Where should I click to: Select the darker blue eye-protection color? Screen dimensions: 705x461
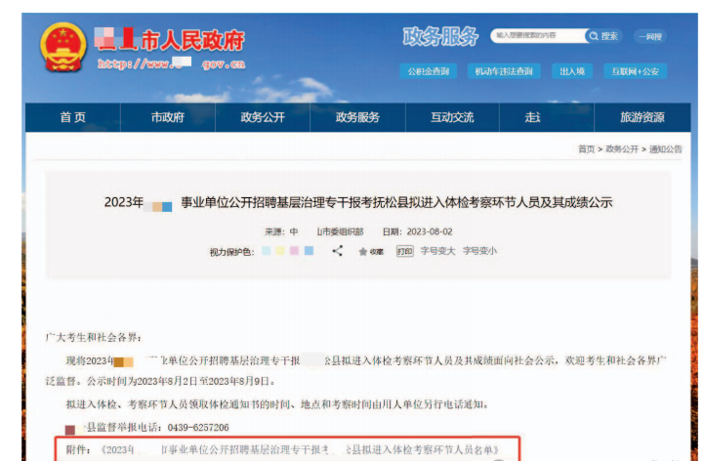pos(309,251)
